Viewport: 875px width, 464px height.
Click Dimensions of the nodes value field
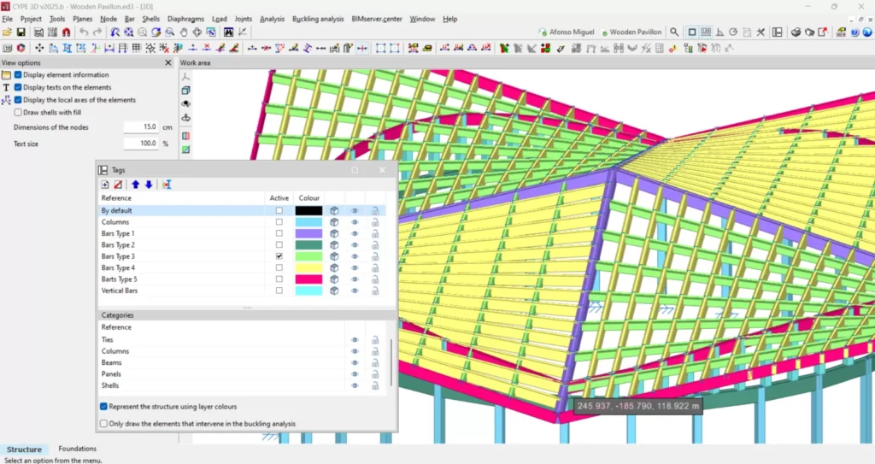141,127
